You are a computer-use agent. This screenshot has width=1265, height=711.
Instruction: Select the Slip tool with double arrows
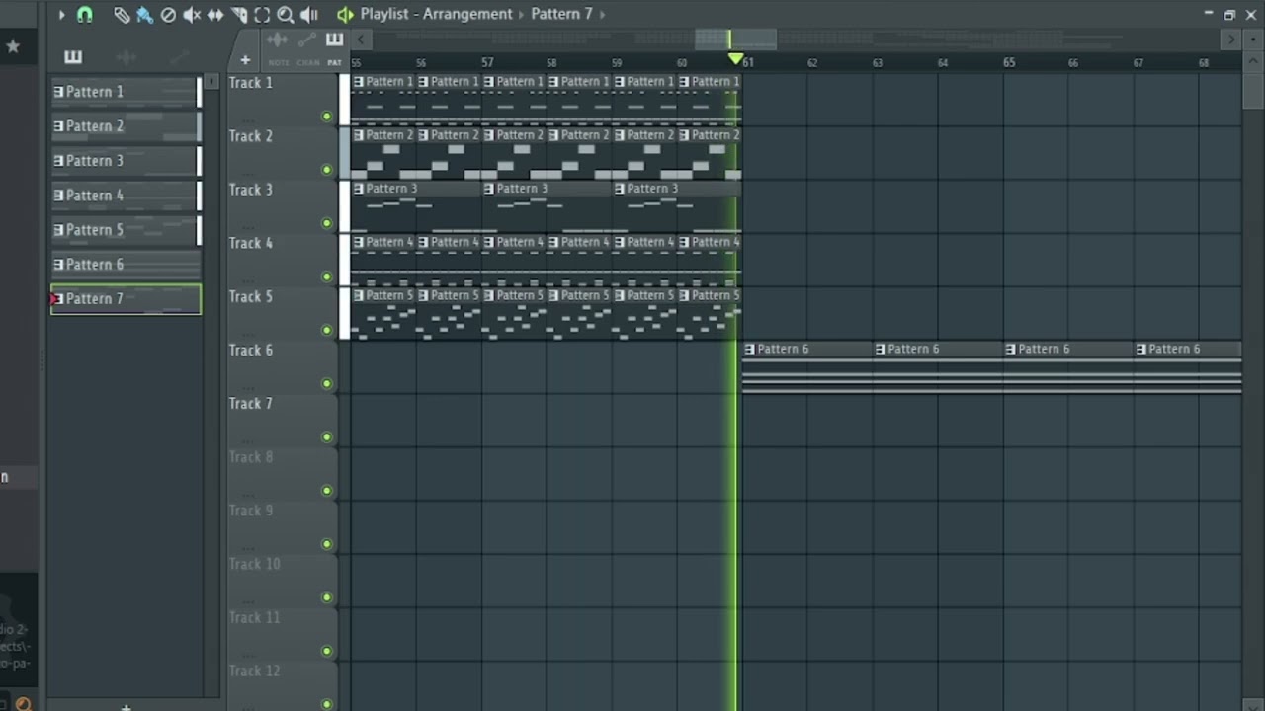click(x=215, y=15)
